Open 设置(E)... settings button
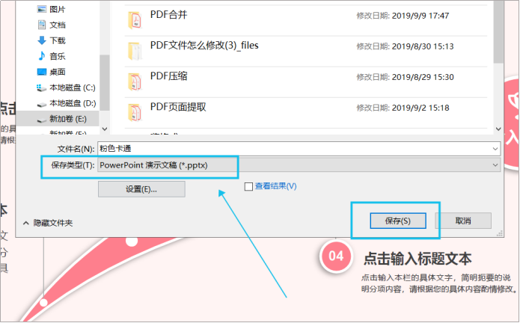 tap(141, 189)
